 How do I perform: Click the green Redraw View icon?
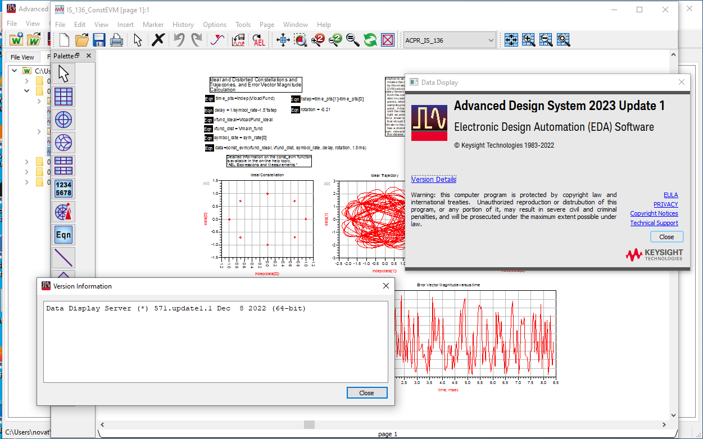pos(370,40)
